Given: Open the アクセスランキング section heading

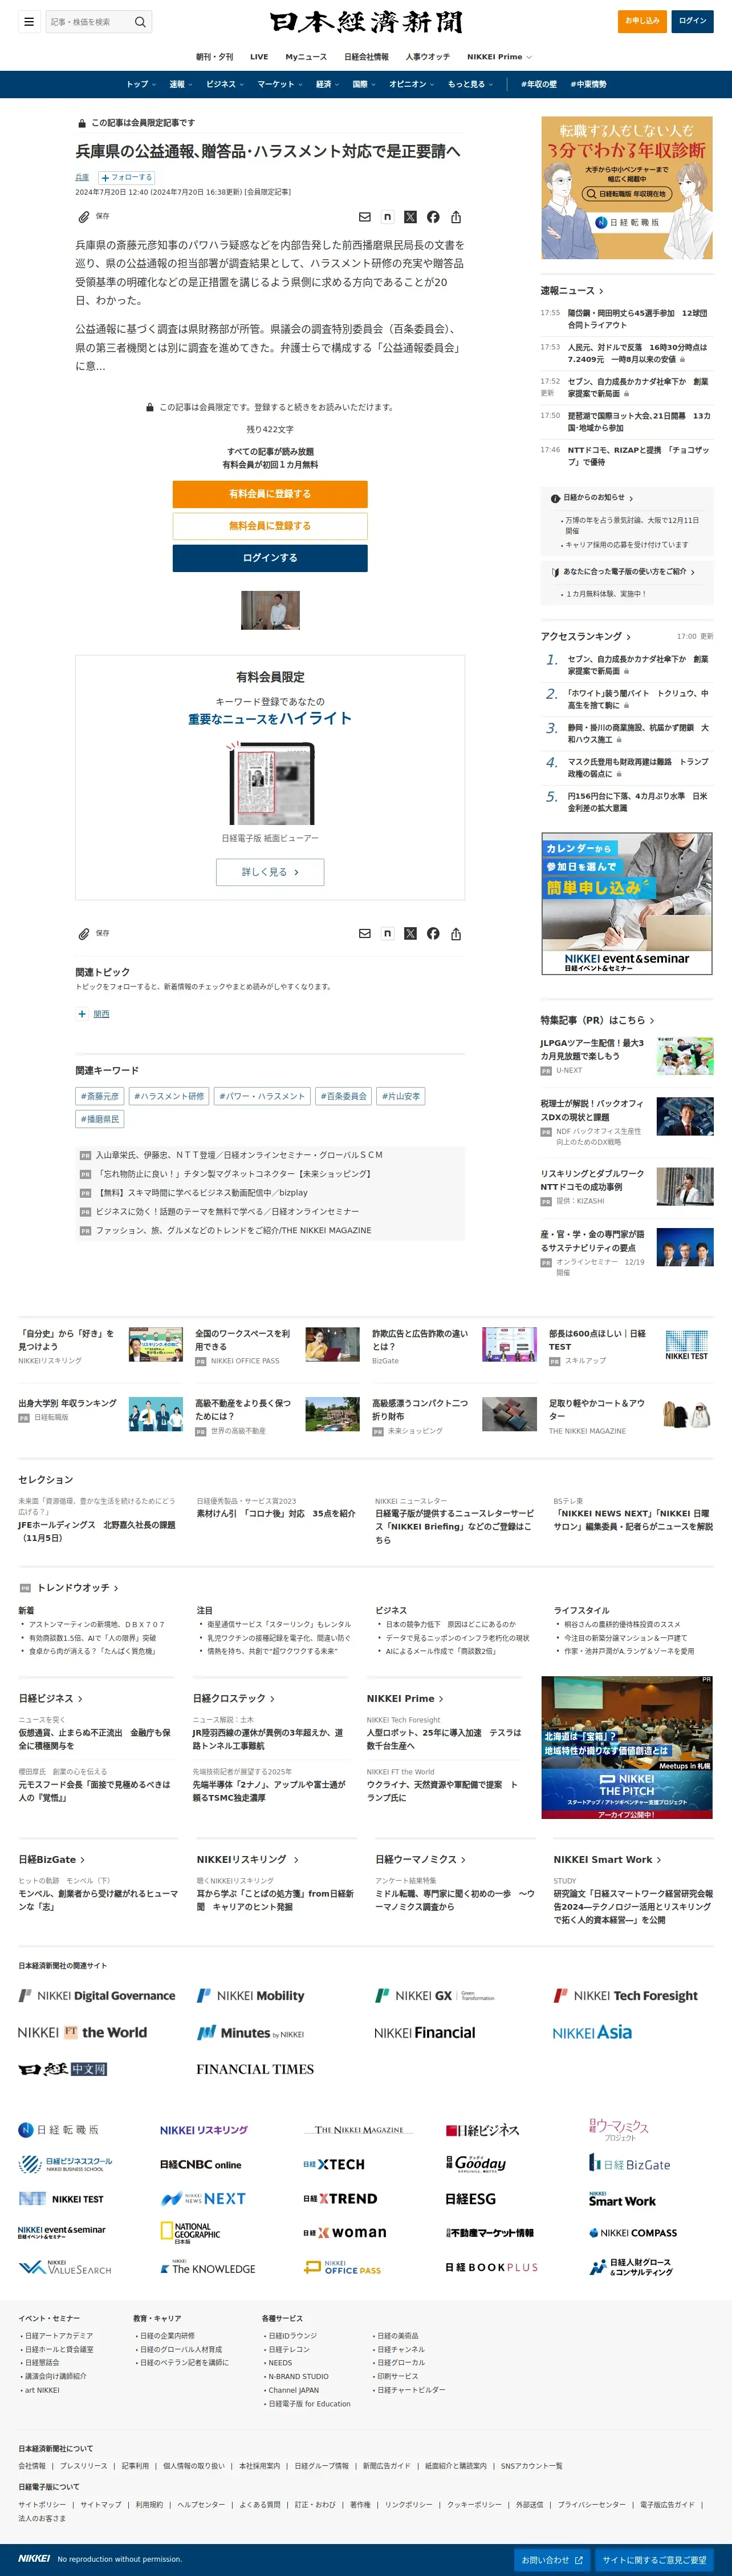Looking at the screenshot, I should (x=585, y=637).
